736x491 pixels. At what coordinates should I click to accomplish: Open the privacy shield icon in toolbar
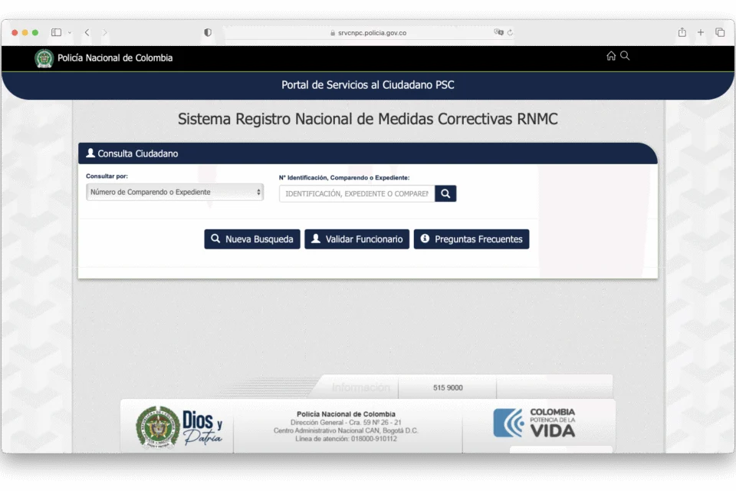pos(208,32)
